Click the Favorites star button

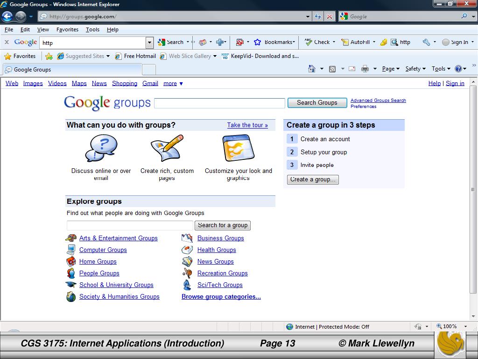20,56
